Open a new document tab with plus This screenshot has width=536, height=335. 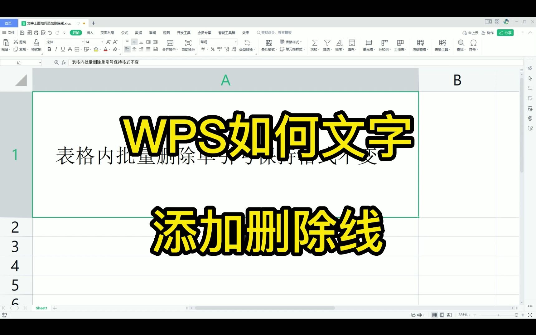[x=93, y=23]
